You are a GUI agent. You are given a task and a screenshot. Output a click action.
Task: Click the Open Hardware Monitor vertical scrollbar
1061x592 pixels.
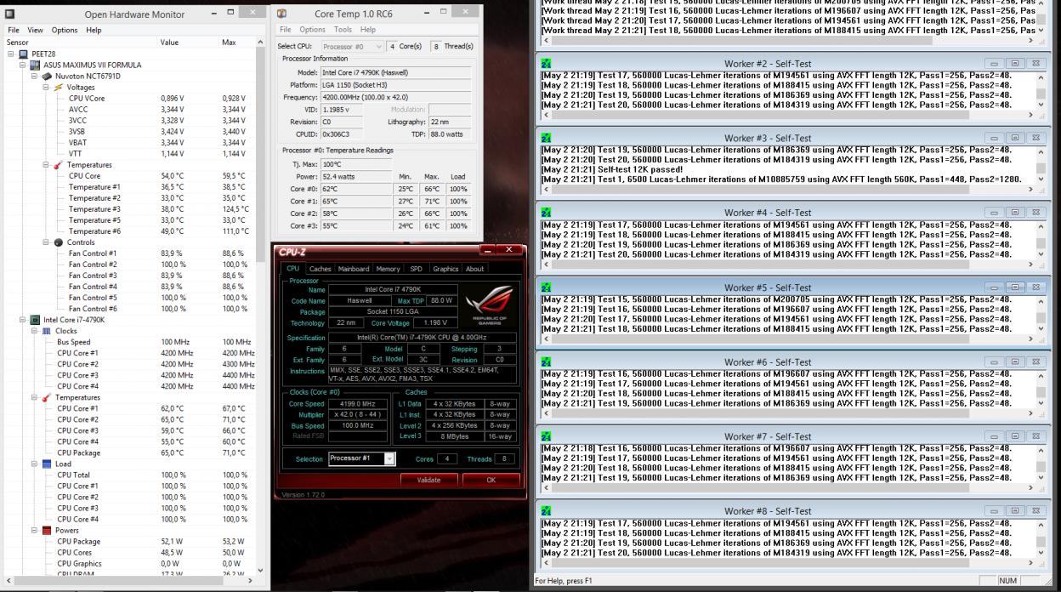(260, 306)
